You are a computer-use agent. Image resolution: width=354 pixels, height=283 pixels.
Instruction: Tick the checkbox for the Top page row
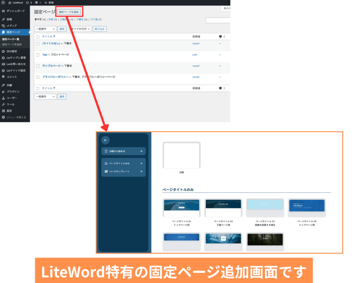(x=38, y=55)
